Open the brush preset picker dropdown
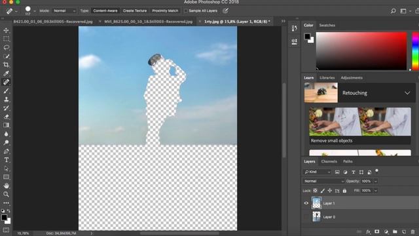Image resolution: width=419 pixels, height=236 pixels. click(35, 11)
